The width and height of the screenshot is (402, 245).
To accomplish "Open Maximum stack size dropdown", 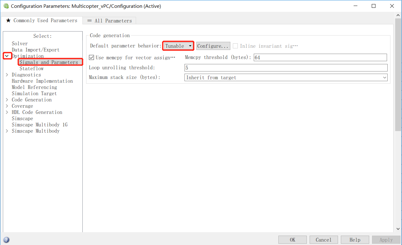I will click(286, 77).
